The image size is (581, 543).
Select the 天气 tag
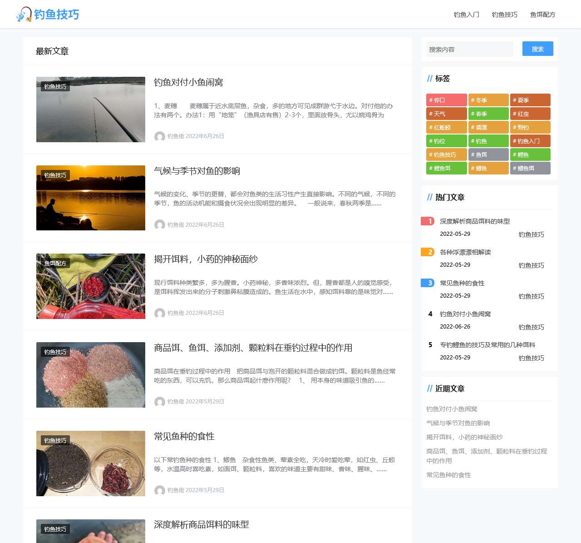pos(447,114)
